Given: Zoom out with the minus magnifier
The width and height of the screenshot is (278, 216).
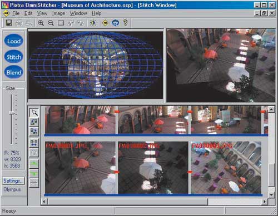Looking at the screenshot, I should click(51, 23).
